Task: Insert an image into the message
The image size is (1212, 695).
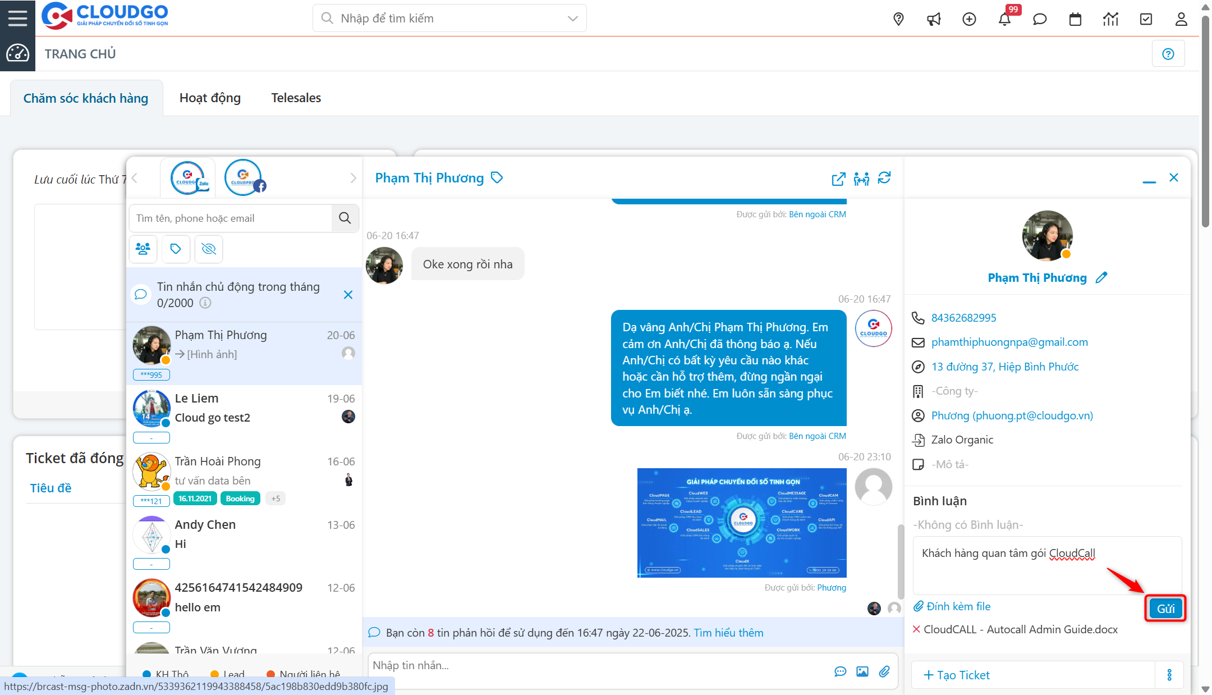Action: (x=863, y=671)
